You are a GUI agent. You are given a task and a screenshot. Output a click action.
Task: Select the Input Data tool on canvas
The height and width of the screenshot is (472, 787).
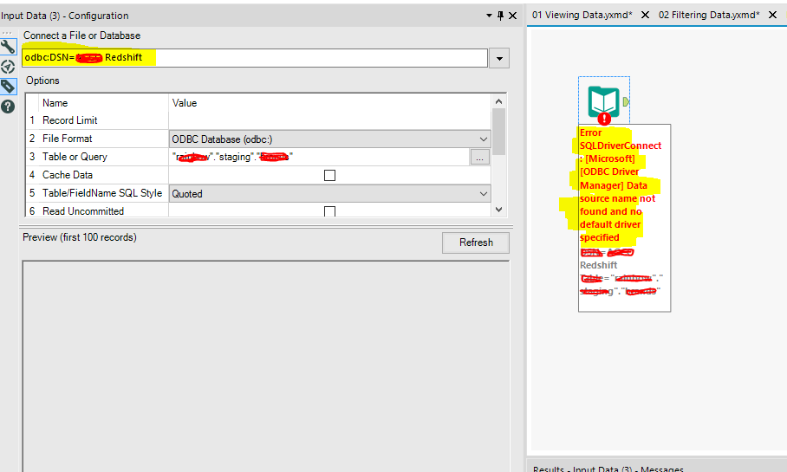pyautogui.click(x=604, y=100)
